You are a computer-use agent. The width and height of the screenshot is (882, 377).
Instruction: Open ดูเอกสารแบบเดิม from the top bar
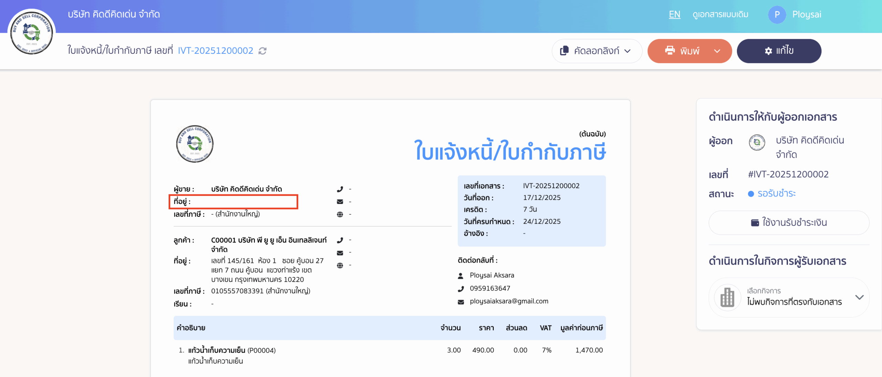click(720, 14)
